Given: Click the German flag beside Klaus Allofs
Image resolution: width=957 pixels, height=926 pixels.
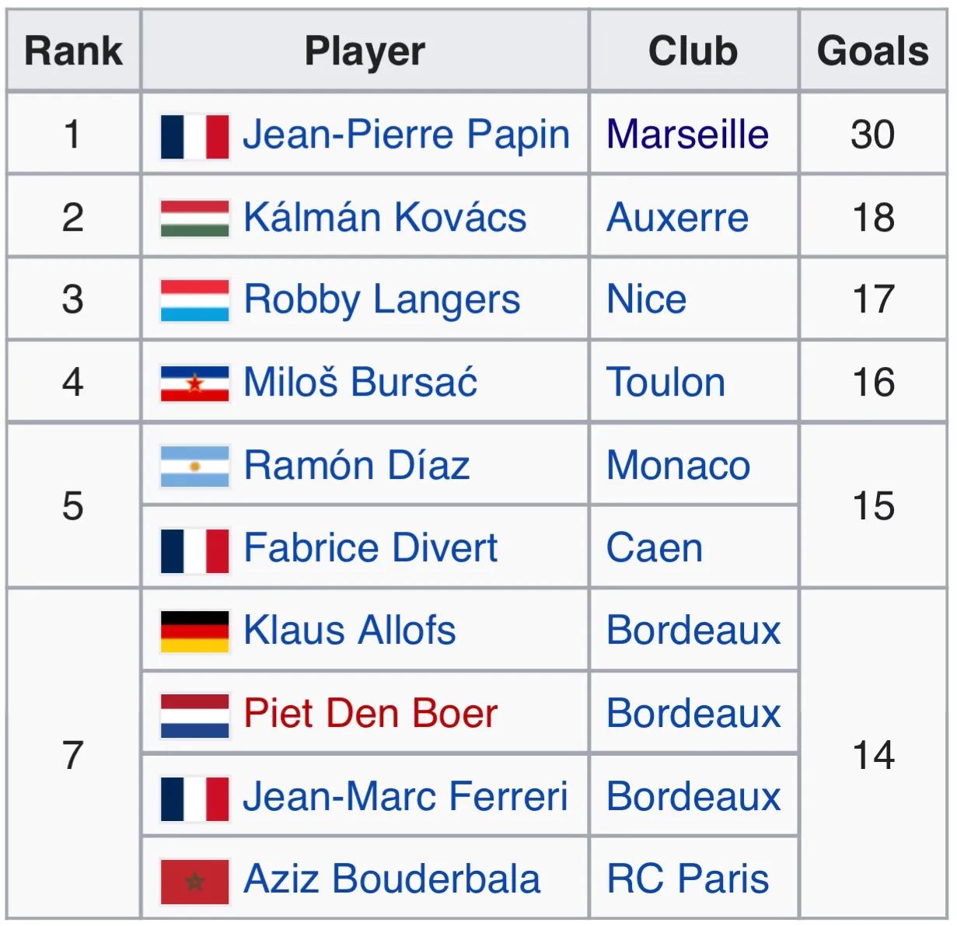Looking at the screenshot, I should tap(194, 631).
